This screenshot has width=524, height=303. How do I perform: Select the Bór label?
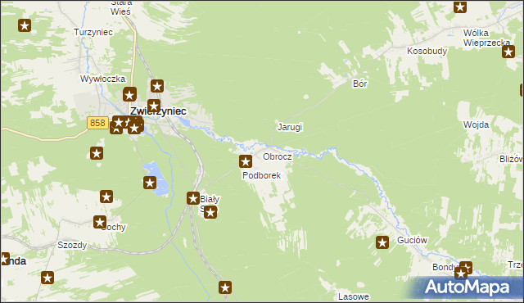tap(360, 84)
